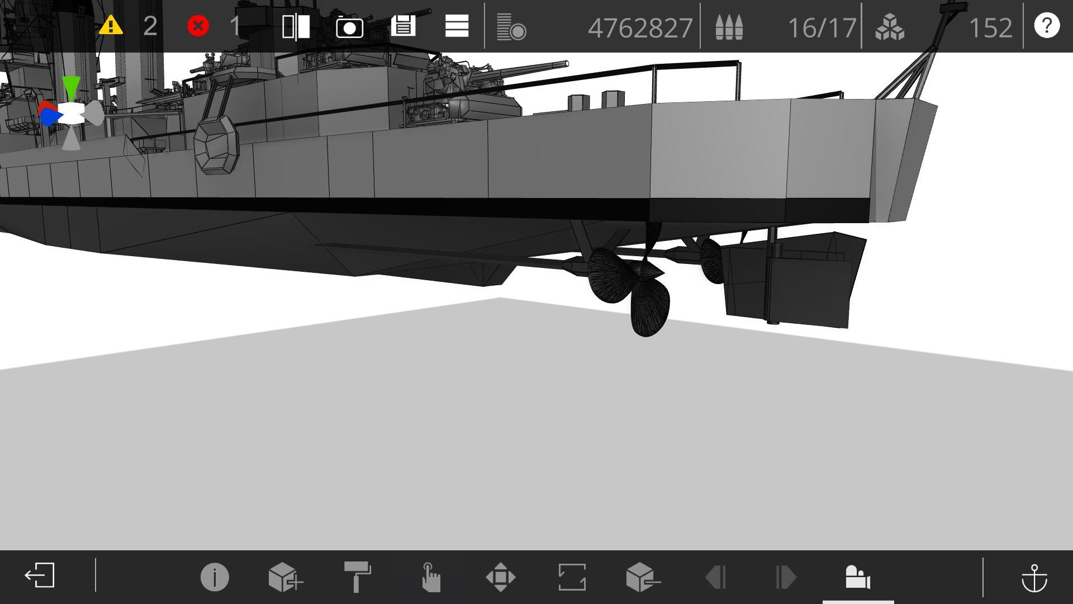Open the red errors indicator
Screen dimensions: 1073x604
(x=198, y=26)
